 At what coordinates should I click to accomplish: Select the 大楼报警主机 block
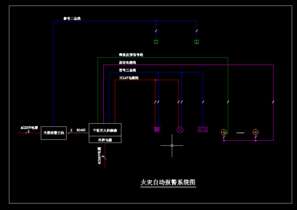[x=54, y=133]
